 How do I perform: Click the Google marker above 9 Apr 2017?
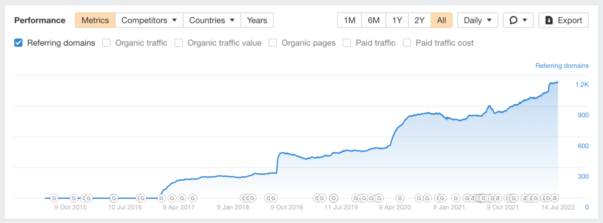[x=182, y=198]
